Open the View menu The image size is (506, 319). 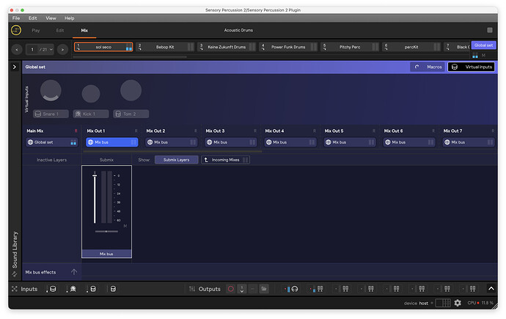click(x=51, y=18)
